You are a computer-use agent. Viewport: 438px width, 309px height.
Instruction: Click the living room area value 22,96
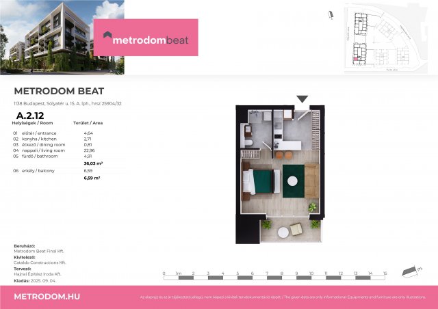point(90,150)
